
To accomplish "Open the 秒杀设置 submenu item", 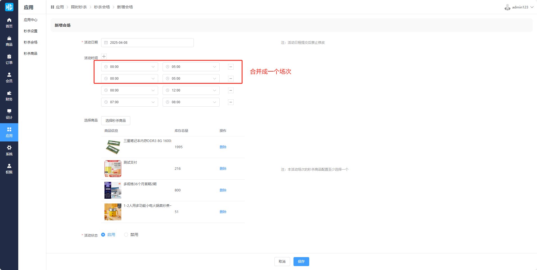I will point(31,31).
